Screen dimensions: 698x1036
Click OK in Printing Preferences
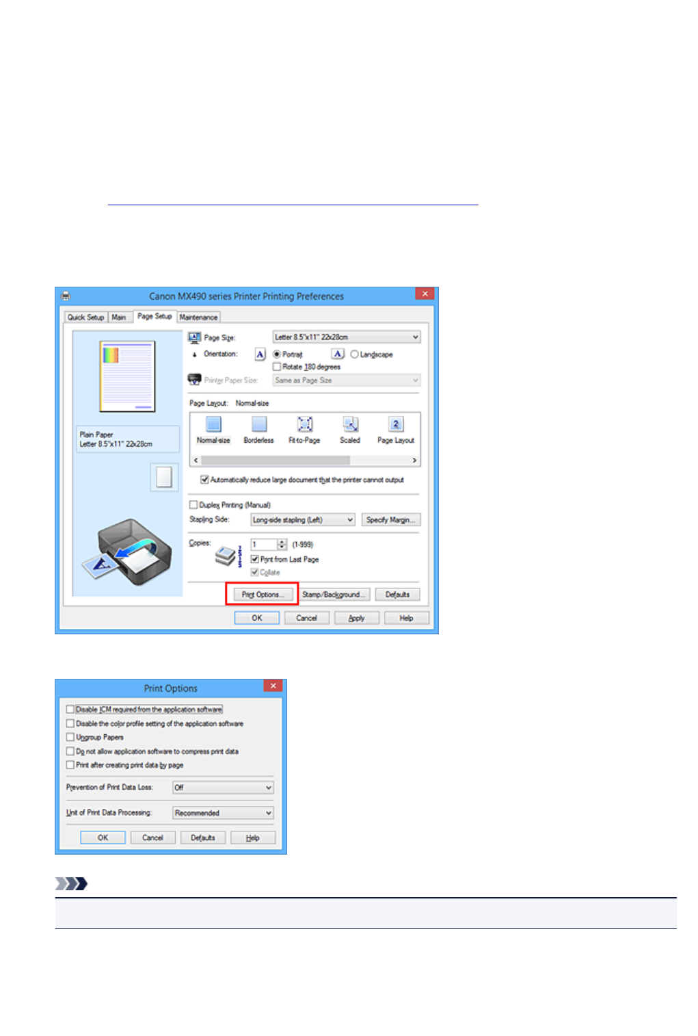click(x=257, y=618)
